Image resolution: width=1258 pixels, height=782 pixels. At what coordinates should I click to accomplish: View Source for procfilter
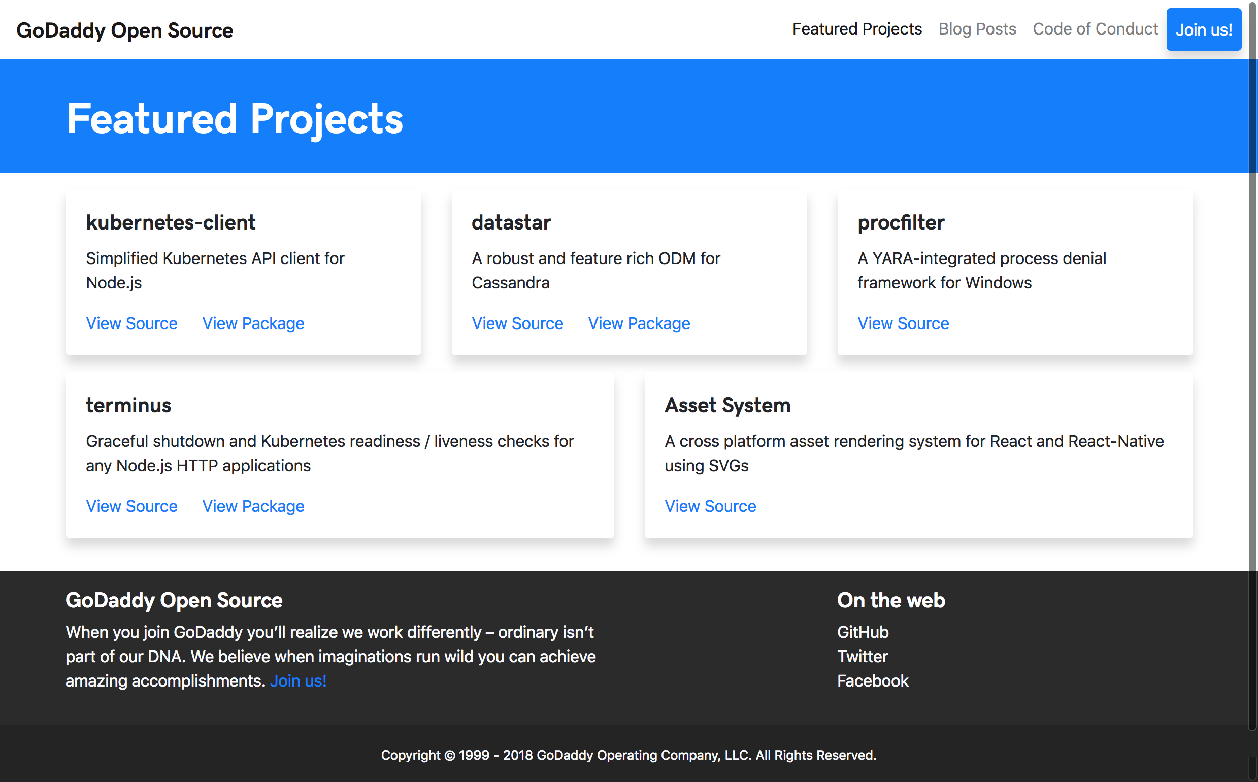903,323
